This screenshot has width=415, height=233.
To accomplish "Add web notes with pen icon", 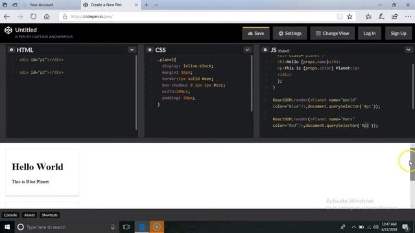I will click(x=381, y=16).
